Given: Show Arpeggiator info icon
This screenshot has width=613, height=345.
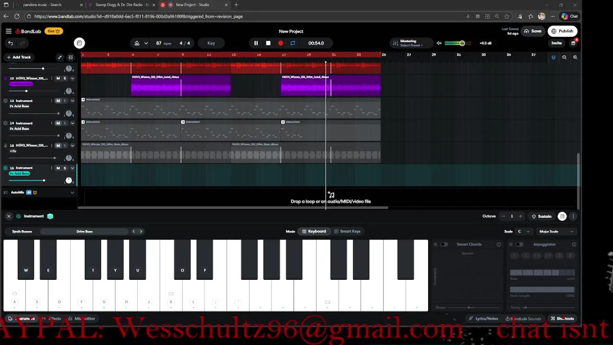Looking at the screenshot, I should click(574, 244).
